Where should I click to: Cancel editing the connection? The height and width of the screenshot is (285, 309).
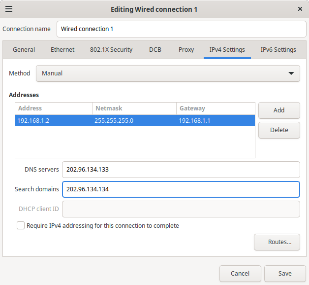point(240,273)
